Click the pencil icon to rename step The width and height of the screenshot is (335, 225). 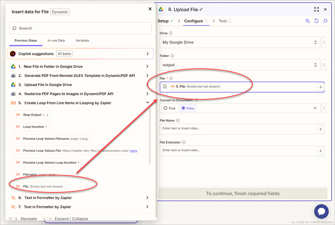click(x=201, y=9)
